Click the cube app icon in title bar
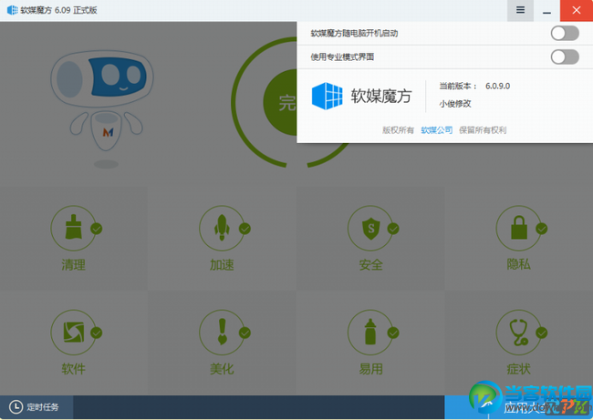Screen dimensions: 593x420 coord(13,10)
